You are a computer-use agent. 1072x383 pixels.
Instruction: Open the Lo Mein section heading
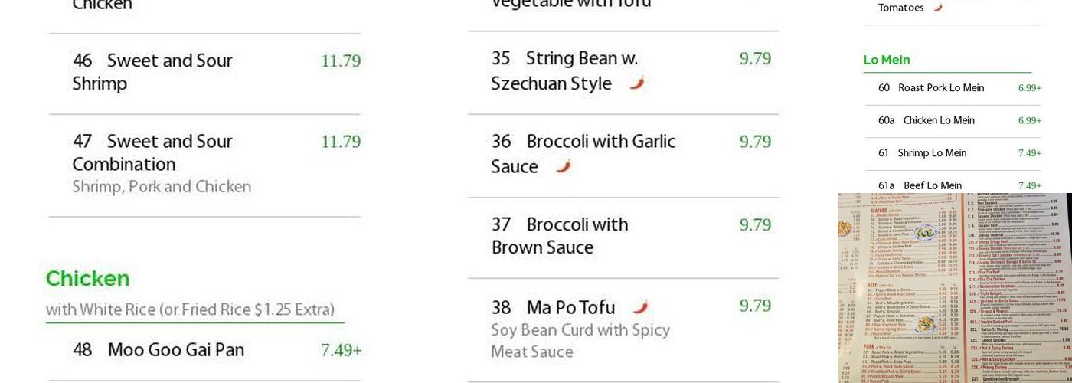887,60
